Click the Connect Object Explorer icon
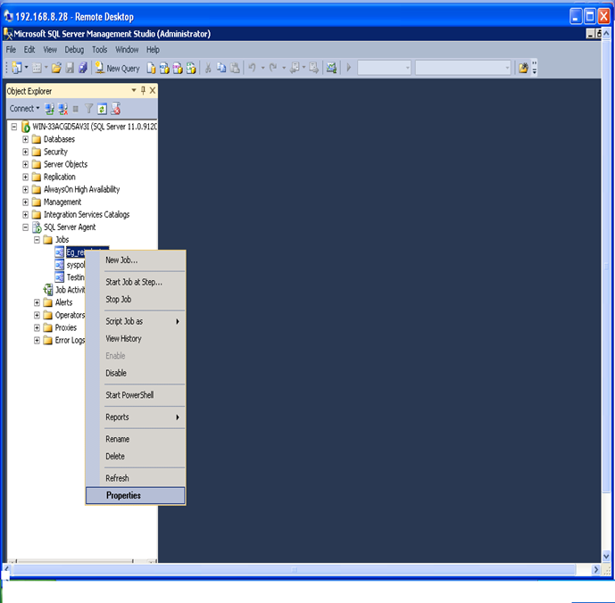The height and width of the screenshot is (603, 615). click(49, 109)
